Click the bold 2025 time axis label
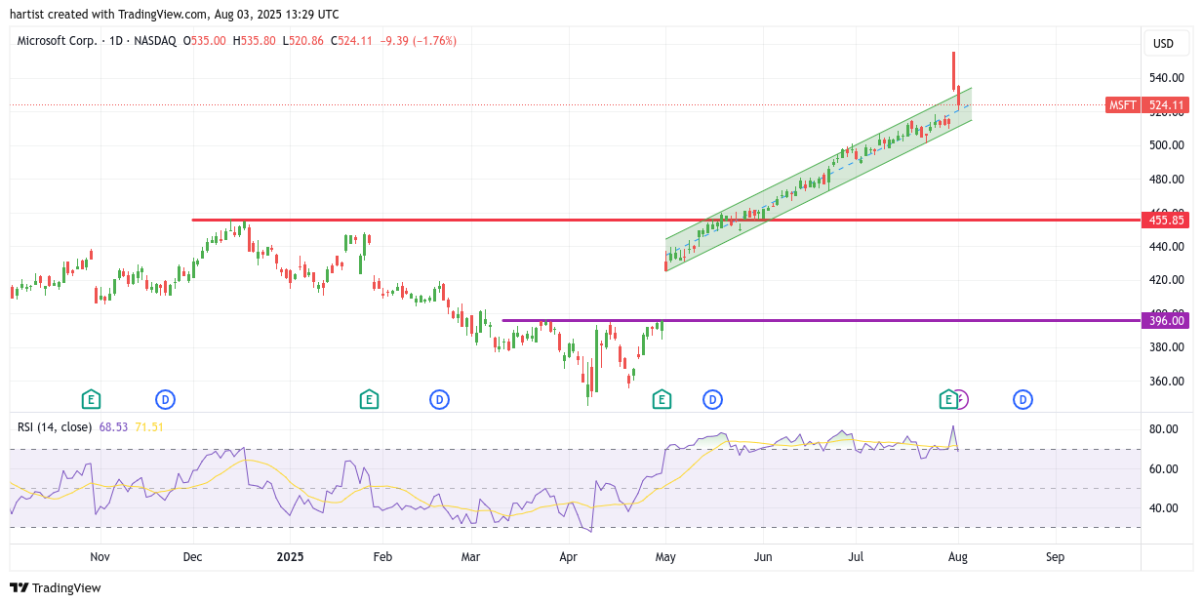This screenshot has width=1203, height=605. [x=290, y=557]
